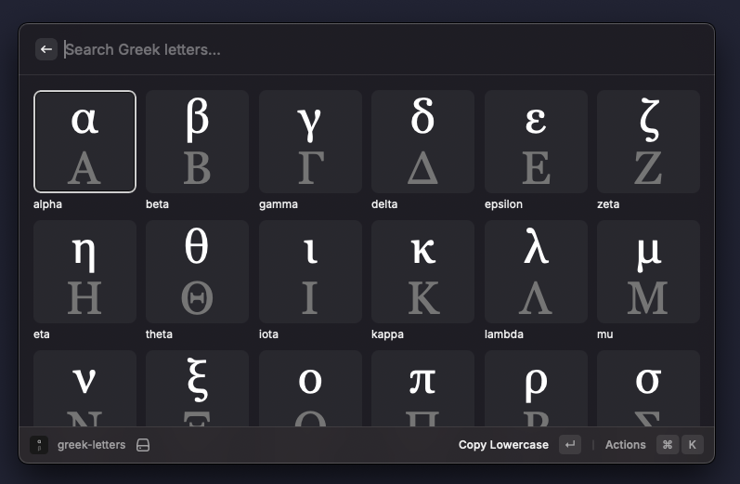Pick the mu letter tile

(648, 271)
